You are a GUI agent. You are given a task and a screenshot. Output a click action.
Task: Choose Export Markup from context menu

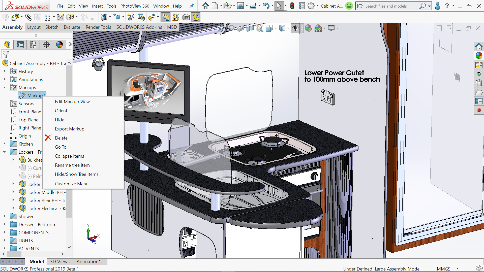(70, 129)
